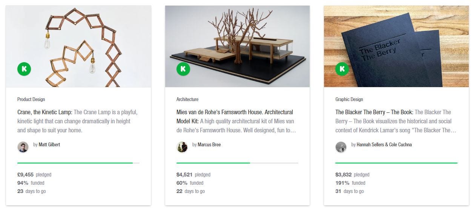
Task: Click Kickstarter badge on Farnsworth House image
Action: click(x=183, y=69)
